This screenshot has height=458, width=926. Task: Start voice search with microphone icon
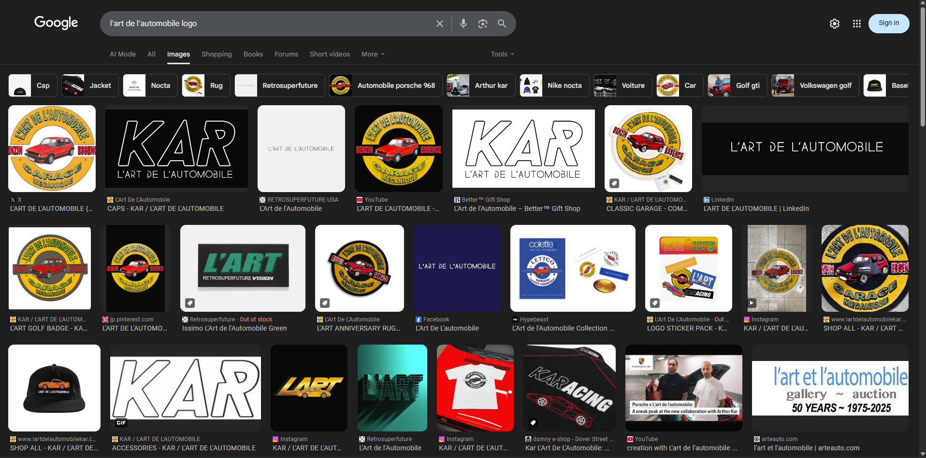(x=463, y=24)
